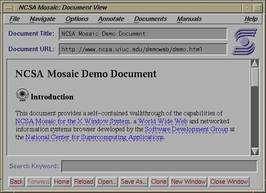Open the Help menu
The image size is (266, 193).
click(251, 19)
